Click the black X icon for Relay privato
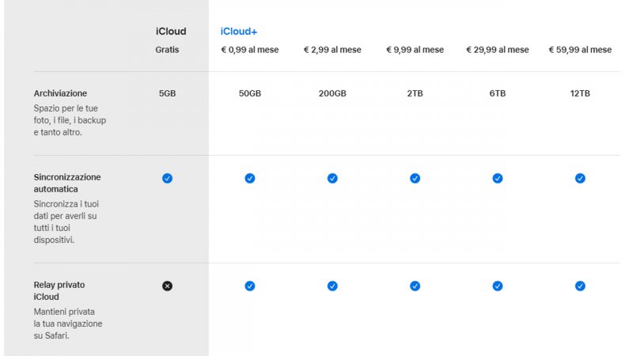633x356 pixels. 167,286
